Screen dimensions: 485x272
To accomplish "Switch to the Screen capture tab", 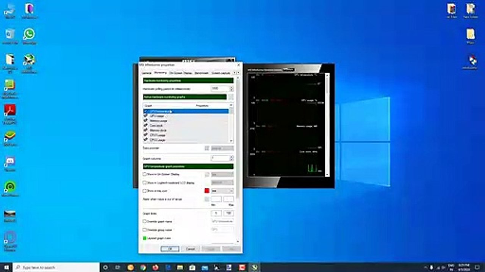I will click(221, 73).
